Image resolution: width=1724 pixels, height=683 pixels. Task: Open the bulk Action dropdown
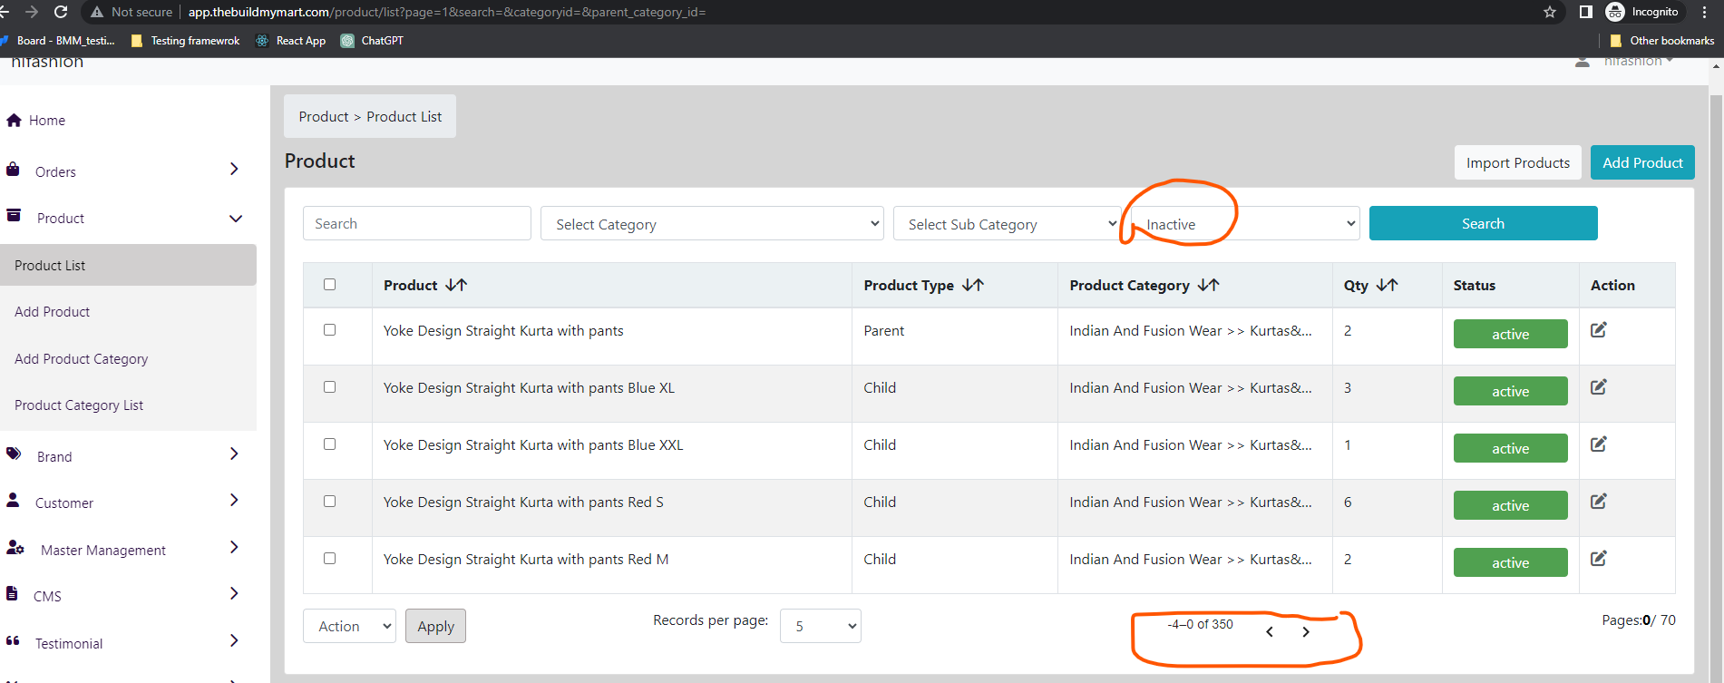[x=349, y=626]
